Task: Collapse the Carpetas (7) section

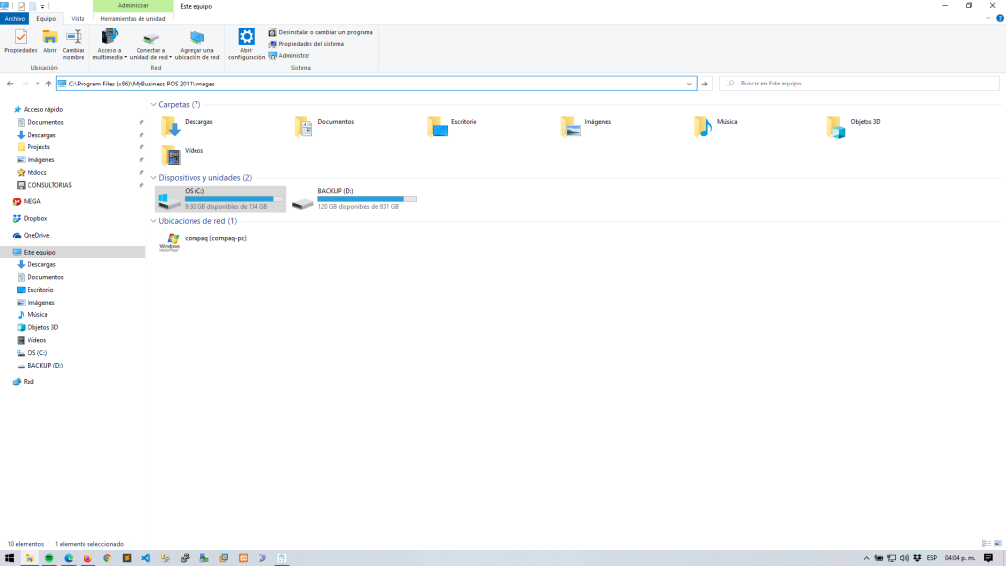Action: tap(153, 104)
